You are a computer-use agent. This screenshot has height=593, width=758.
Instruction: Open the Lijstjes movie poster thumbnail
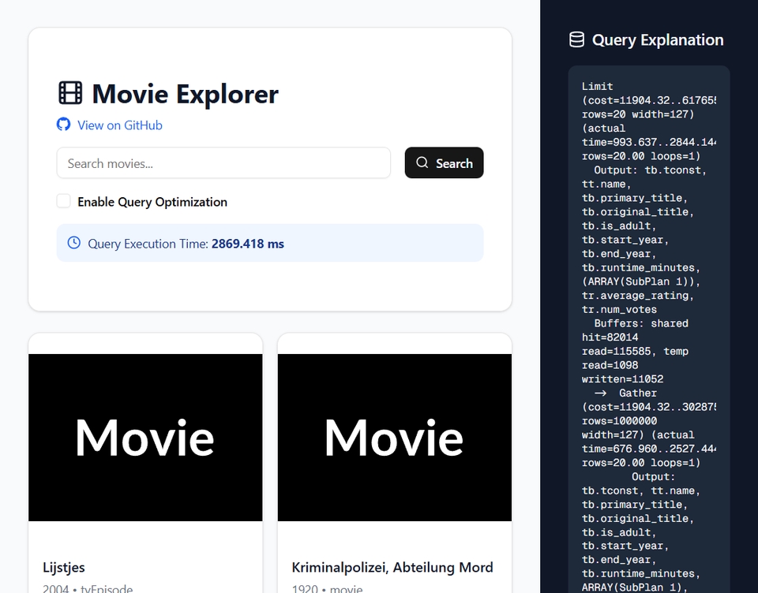[145, 438]
